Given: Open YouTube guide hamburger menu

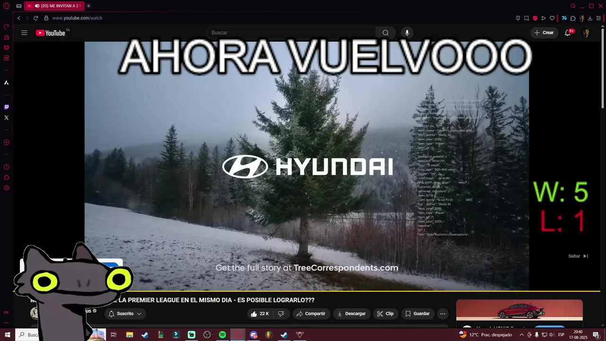Looking at the screenshot, I should (24, 33).
